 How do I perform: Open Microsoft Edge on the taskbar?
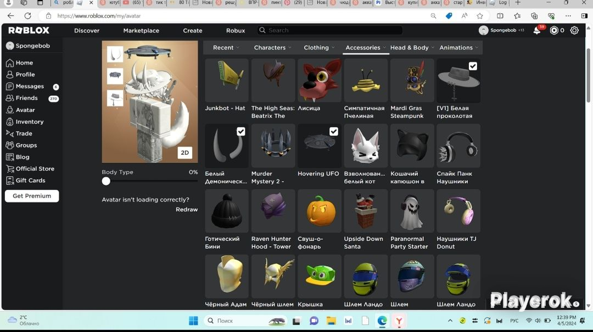click(382, 320)
